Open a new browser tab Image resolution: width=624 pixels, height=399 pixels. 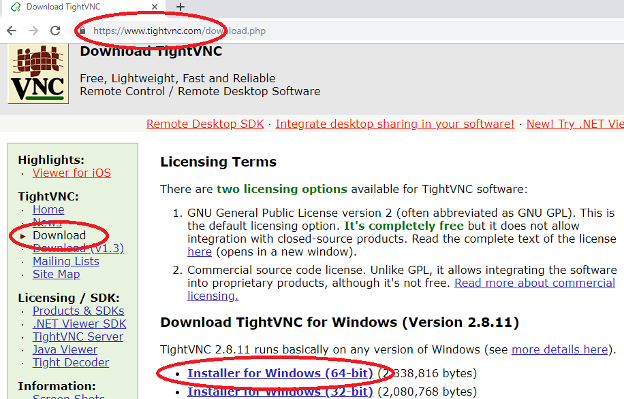(x=181, y=7)
